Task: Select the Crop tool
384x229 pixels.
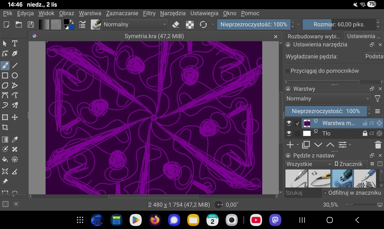Action: (5, 127)
